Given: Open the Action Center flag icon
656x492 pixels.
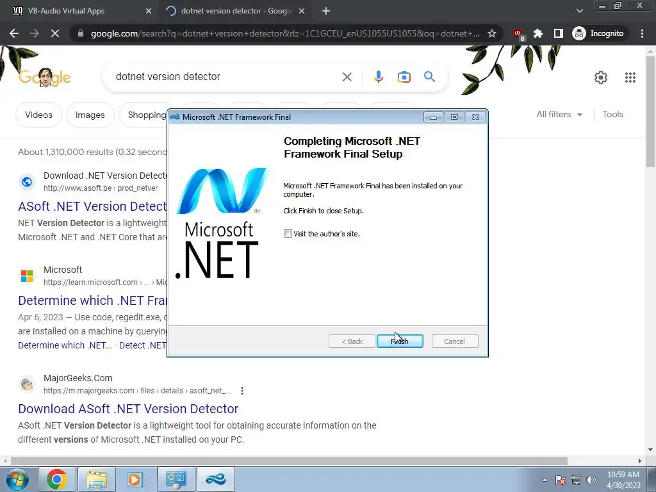Looking at the screenshot, I should coord(561,480).
